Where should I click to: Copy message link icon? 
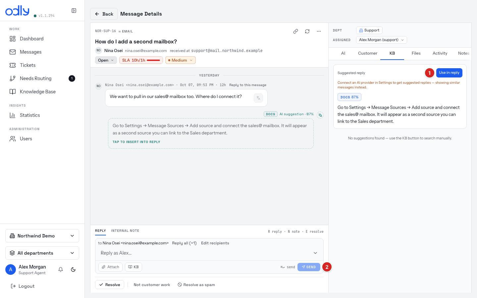pyautogui.click(x=295, y=31)
